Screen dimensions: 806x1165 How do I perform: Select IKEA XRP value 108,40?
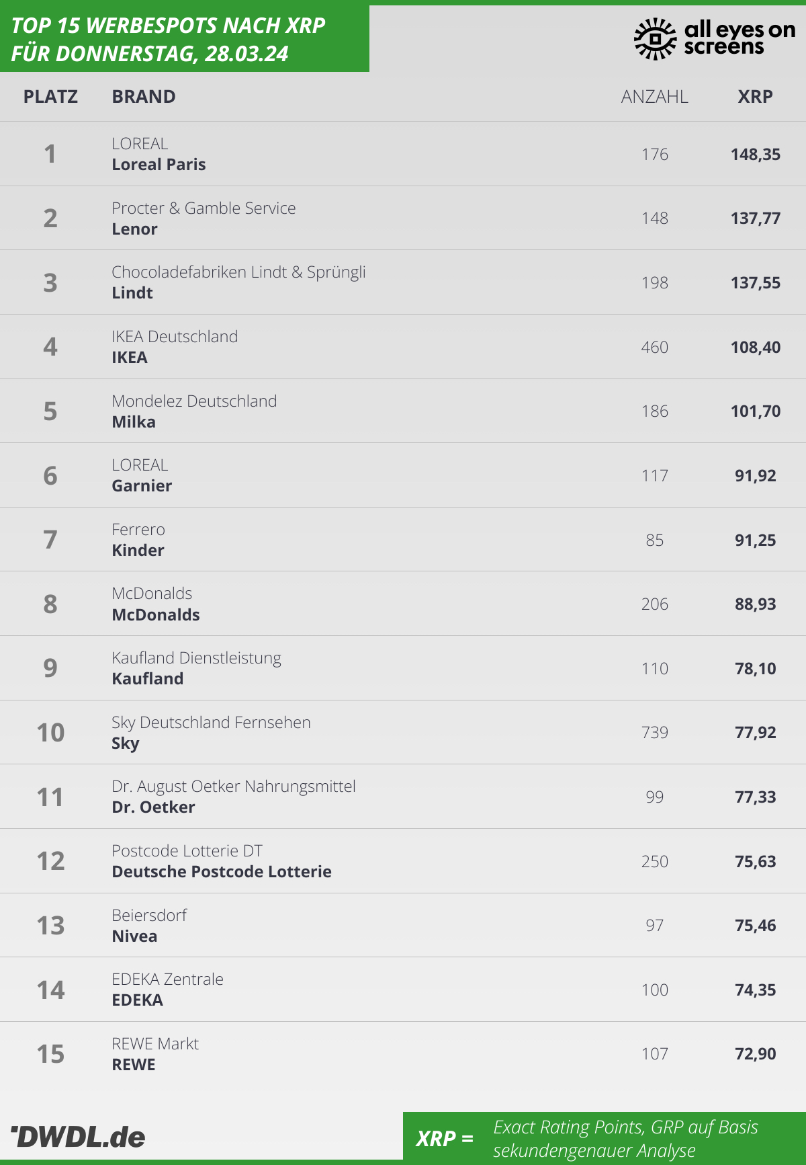(x=756, y=348)
